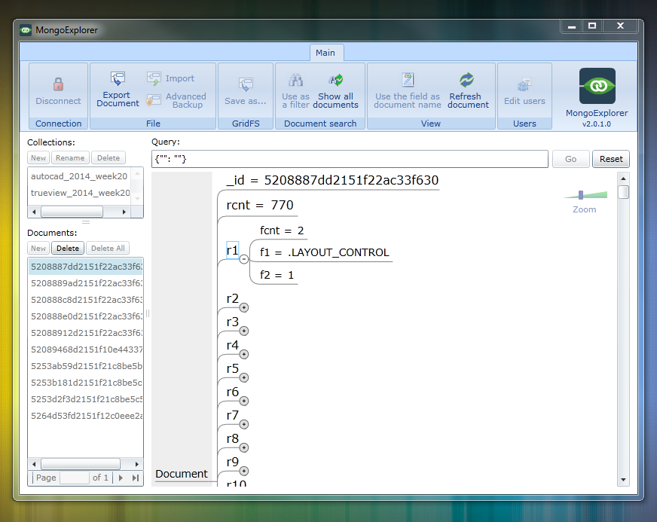Expand the r2 node

(x=244, y=307)
